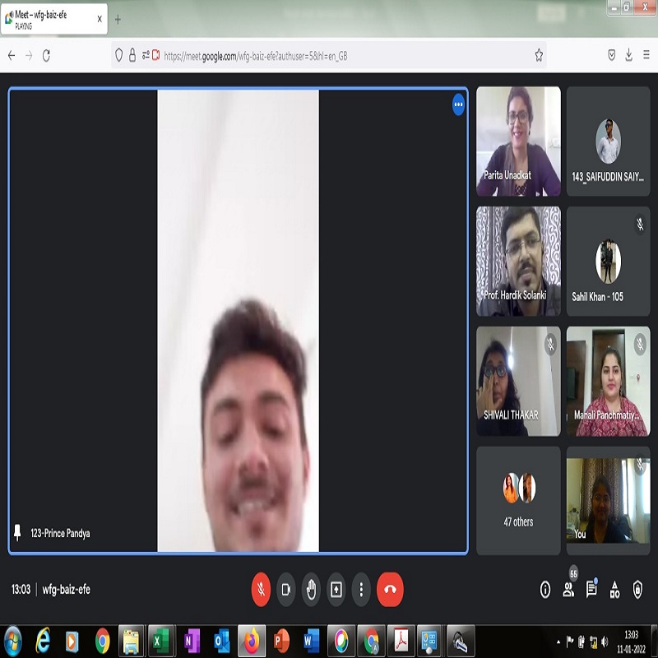Open the three-dot more options menu in call controls

coord(361,589)
